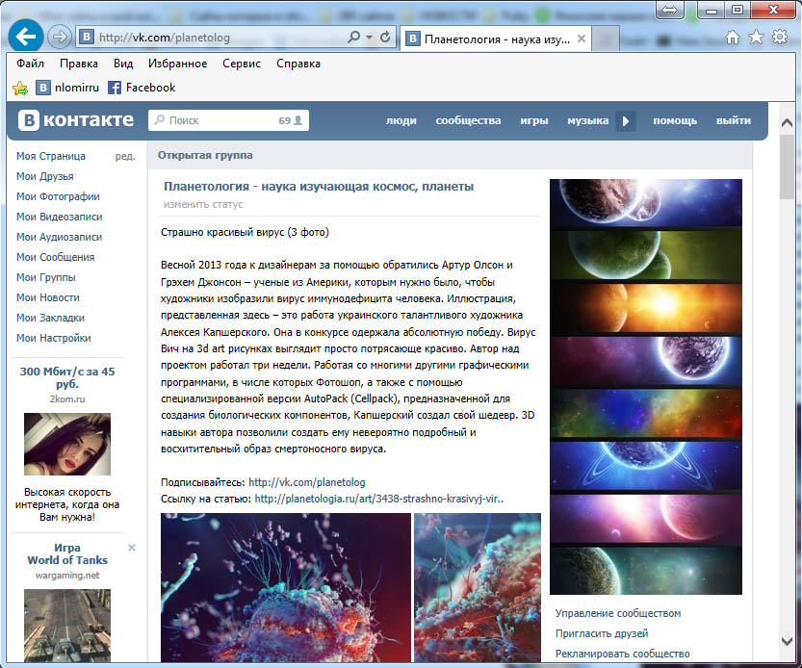The height and width of the screenshot is (668, 802).
Task: Open Мои Фотографии in the sidebar
Action: 58,196
